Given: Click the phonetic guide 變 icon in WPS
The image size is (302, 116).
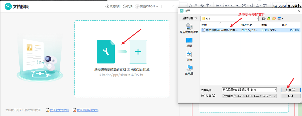Looking at the screenshot, I should (207, 5).
